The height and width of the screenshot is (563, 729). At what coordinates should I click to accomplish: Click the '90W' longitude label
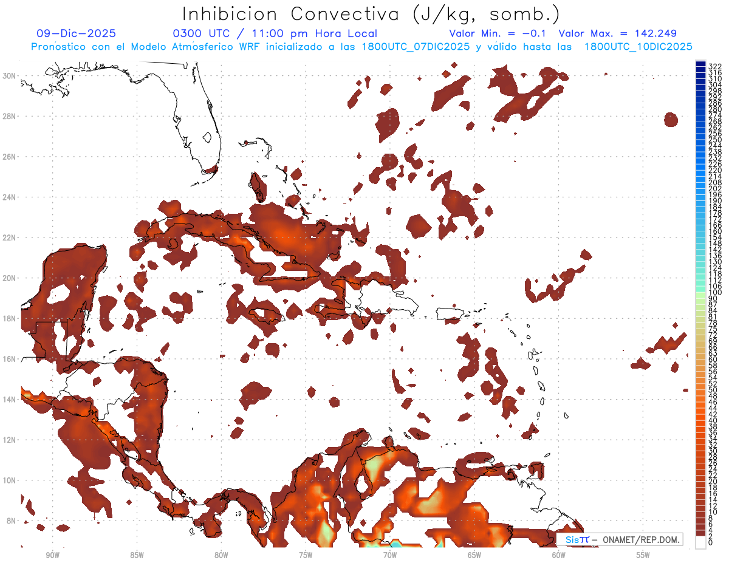(52, 555)
